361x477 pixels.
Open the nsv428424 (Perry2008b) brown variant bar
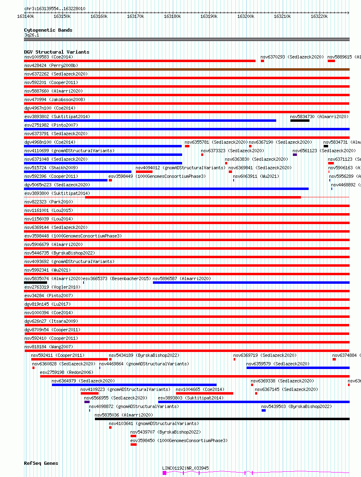tap(187, 69)
